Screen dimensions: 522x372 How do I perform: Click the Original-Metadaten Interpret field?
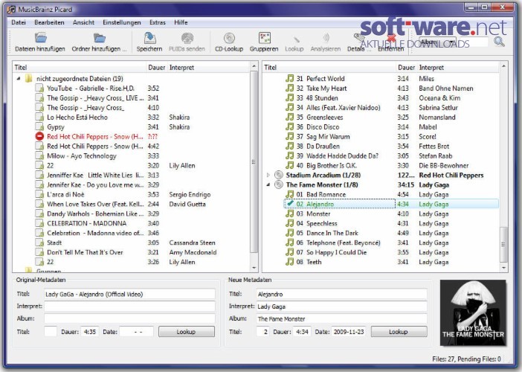129,307
